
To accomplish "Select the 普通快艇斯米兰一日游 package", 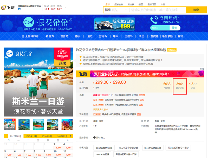I will 126,154.
